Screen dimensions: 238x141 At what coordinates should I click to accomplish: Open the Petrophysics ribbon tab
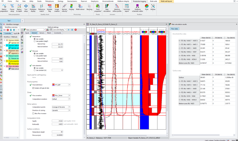(x=50, y=1)
